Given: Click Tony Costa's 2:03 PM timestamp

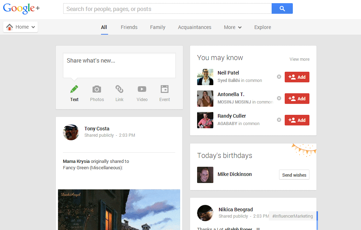Looking at the screenshot, I should pos(127,135).
